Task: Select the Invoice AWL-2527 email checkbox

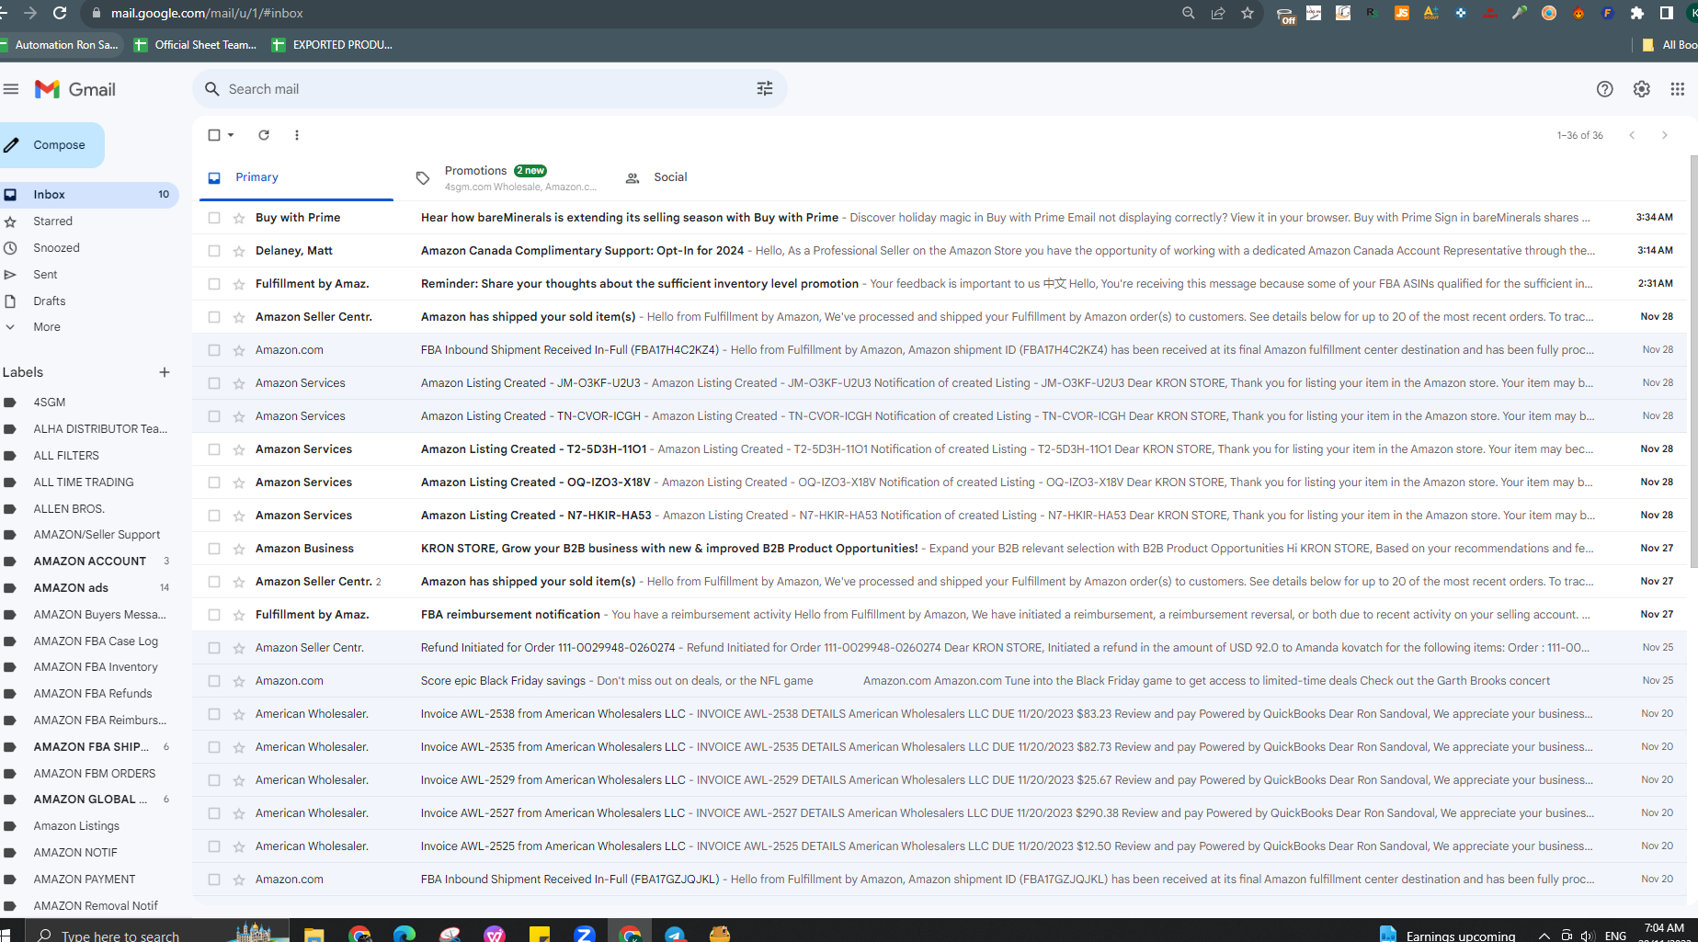Action: click(x=214, y=813)
